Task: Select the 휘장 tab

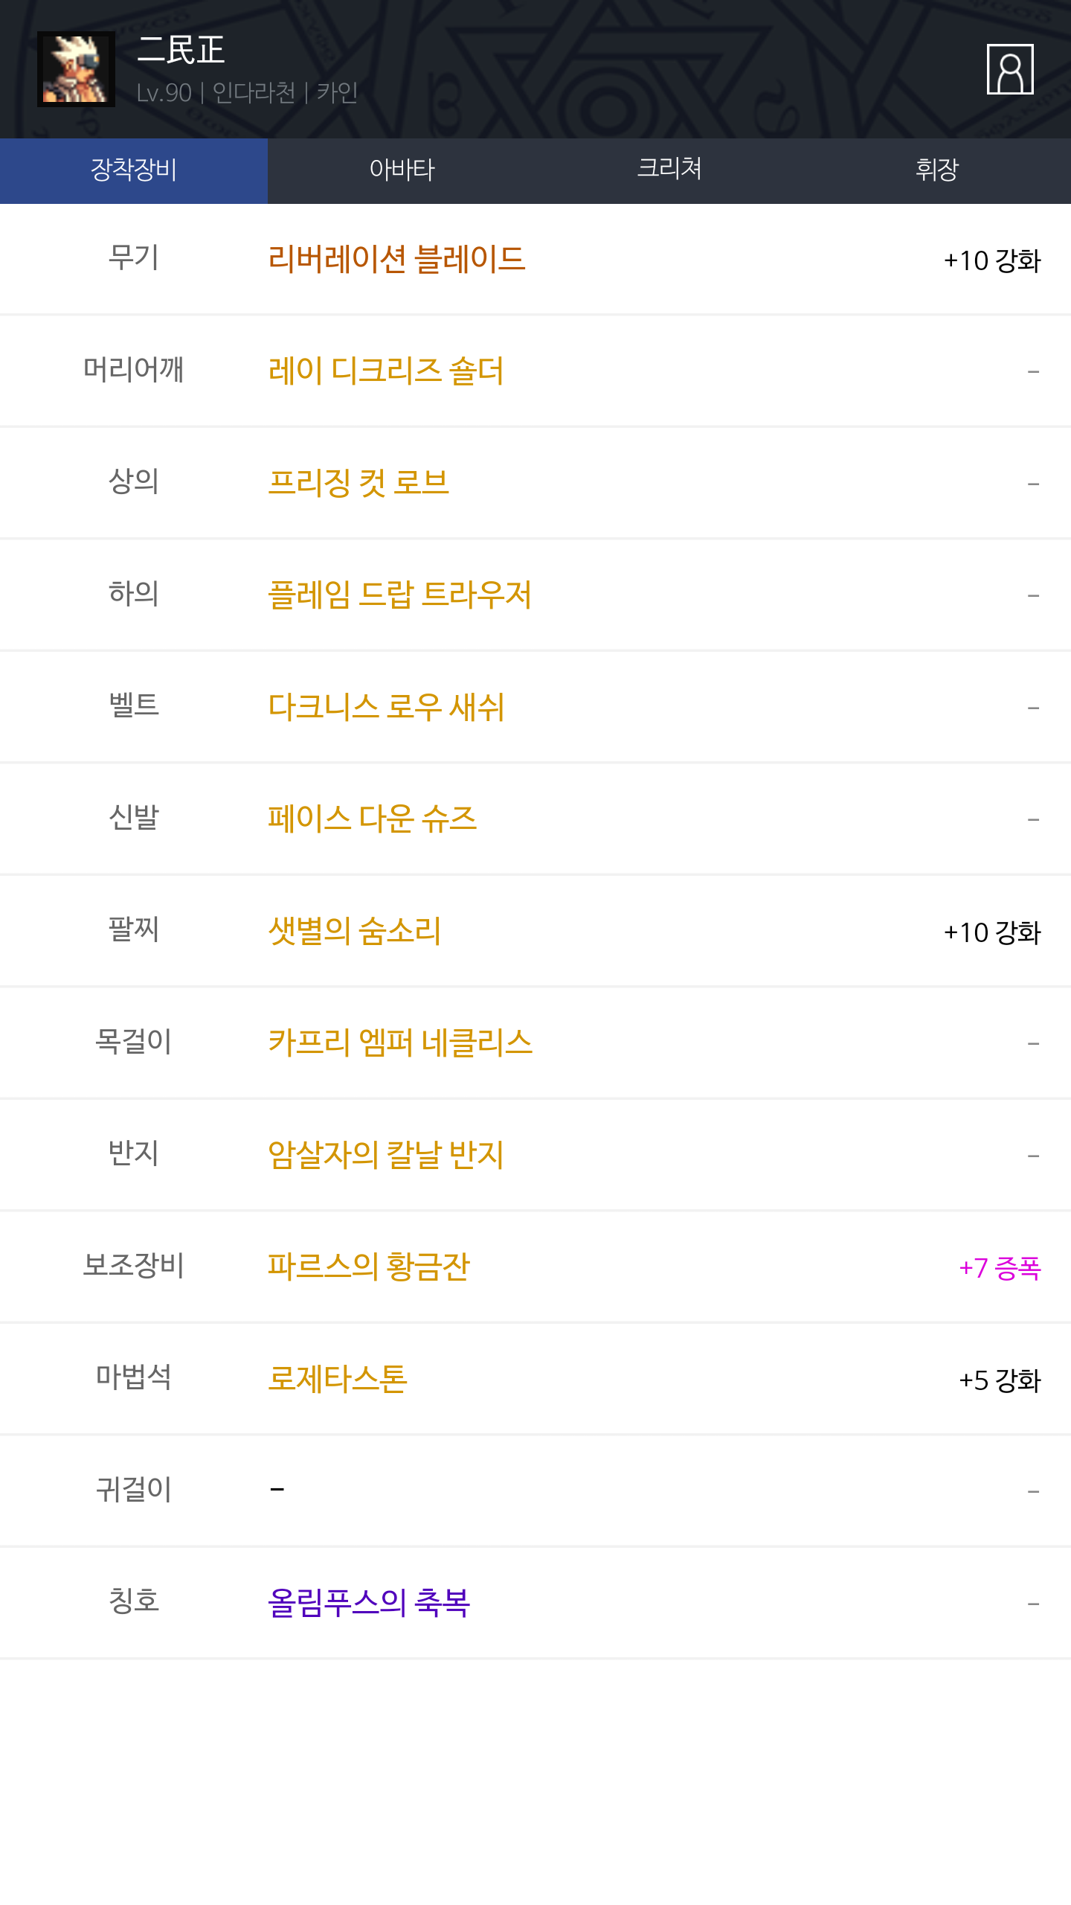Action: pos(937,170)
